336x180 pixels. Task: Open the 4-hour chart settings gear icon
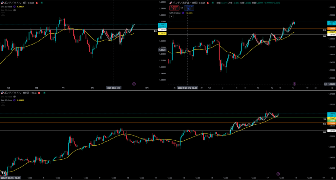coord(332,88)
